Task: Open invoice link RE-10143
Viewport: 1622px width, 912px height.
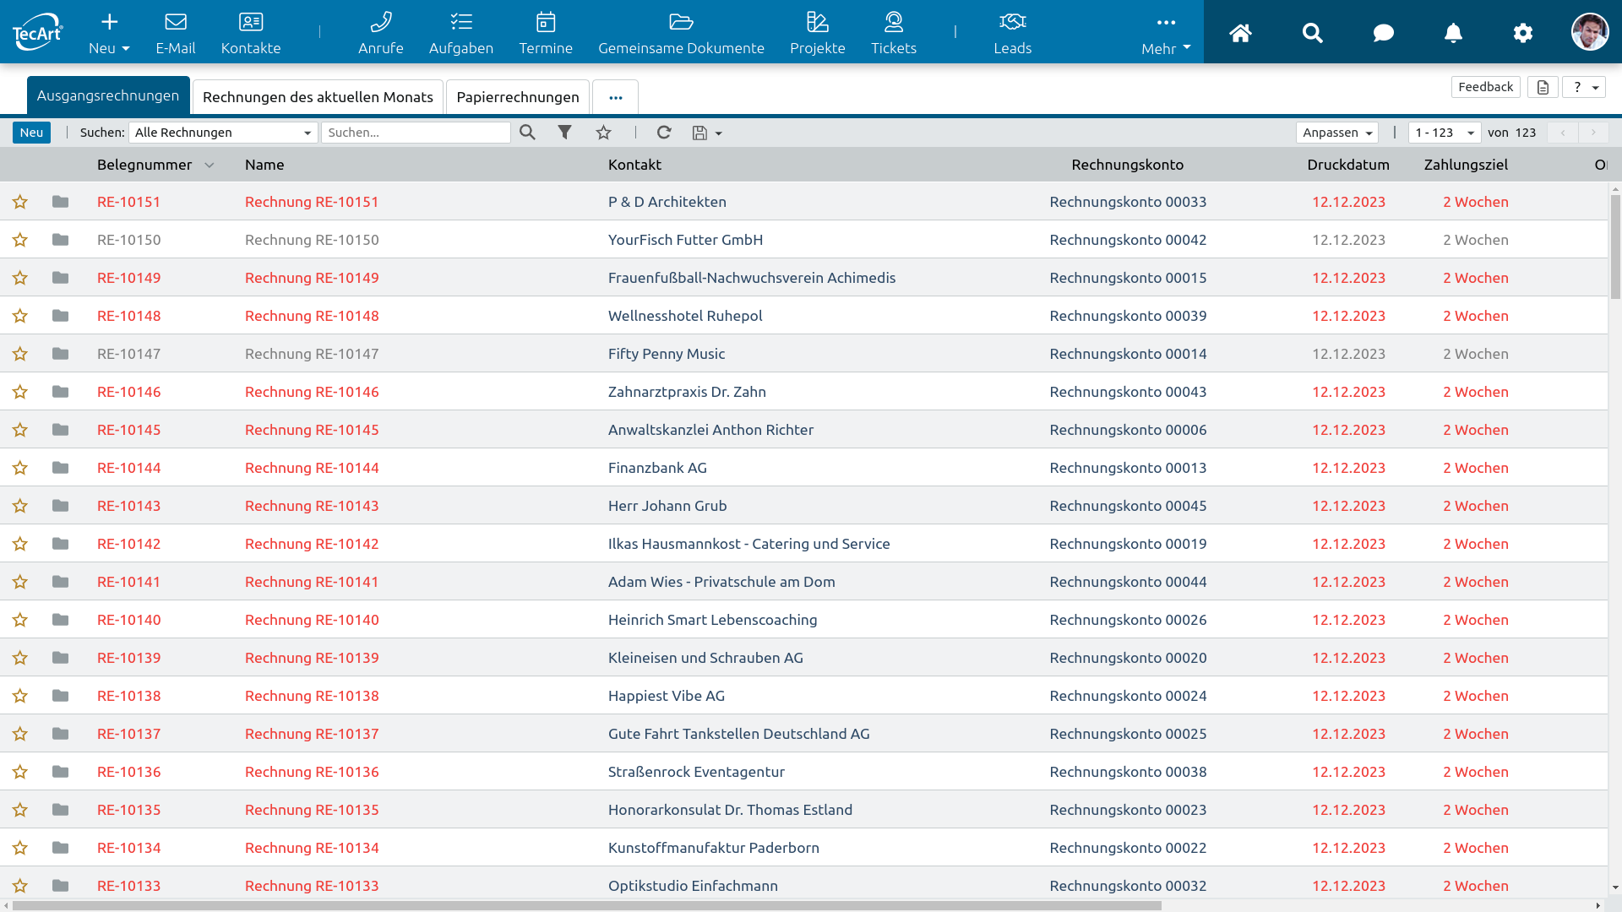Action: [128, 506]
